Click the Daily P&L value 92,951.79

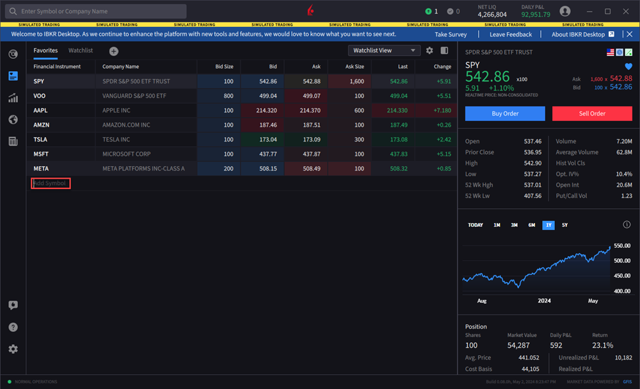click(x=536, y=15)
